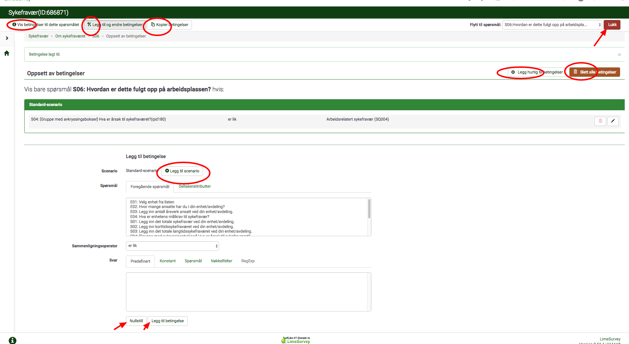Select the Nøkkelfelter answer tab
629x344 pixels.
coord(222,261)
